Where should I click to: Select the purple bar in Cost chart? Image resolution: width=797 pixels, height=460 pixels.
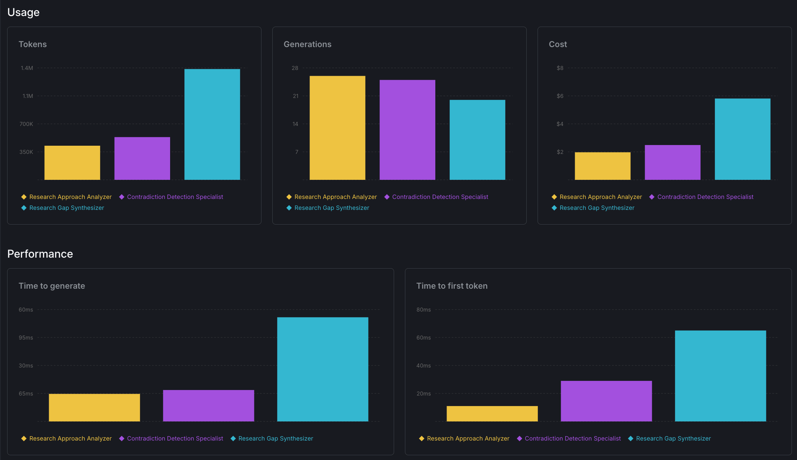[x=673, y=162]
